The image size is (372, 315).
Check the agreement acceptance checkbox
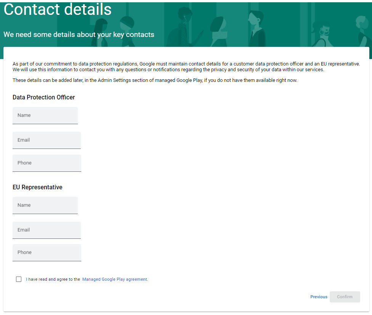coord(19,279)
